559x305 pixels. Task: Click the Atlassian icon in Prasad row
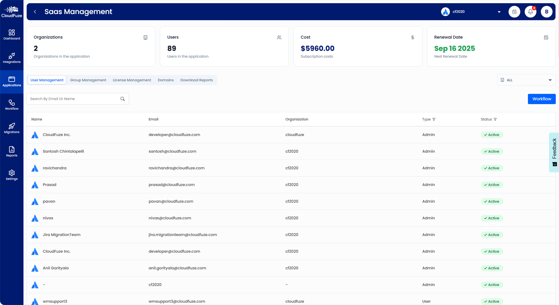(35, 185)
